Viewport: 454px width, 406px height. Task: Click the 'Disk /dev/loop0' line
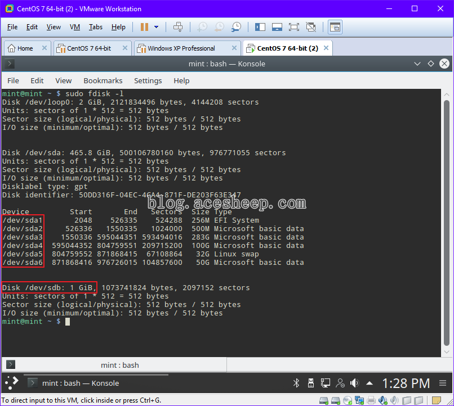[130, 102]
